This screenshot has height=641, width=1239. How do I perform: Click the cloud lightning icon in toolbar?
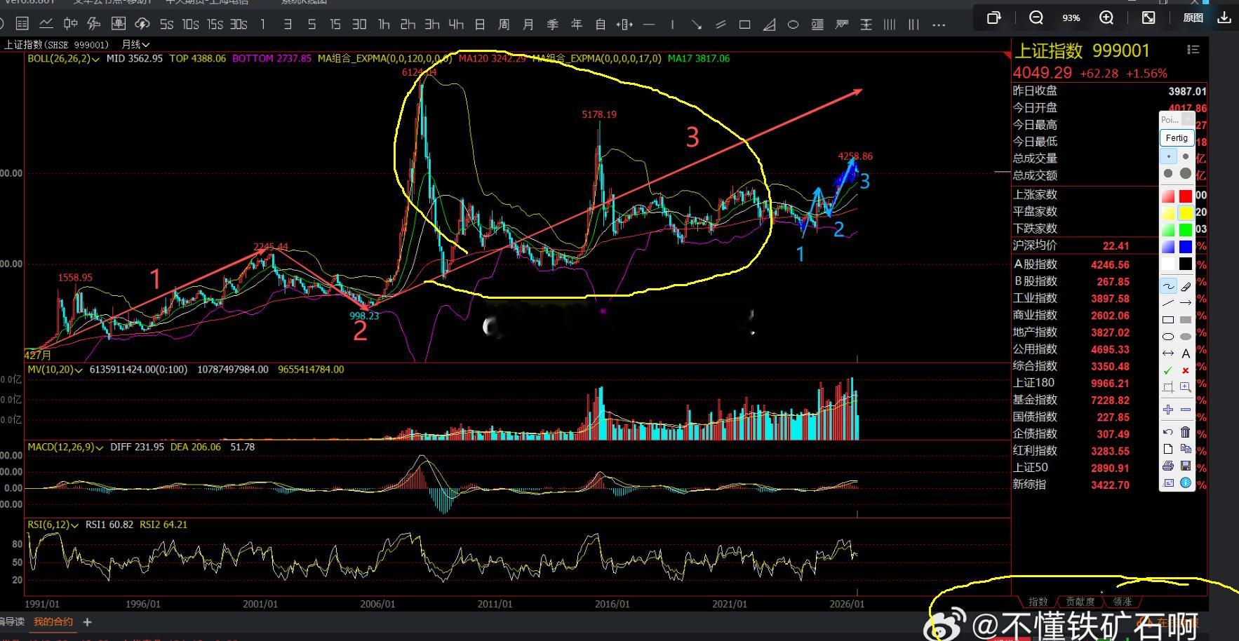[x=142, y=24]
